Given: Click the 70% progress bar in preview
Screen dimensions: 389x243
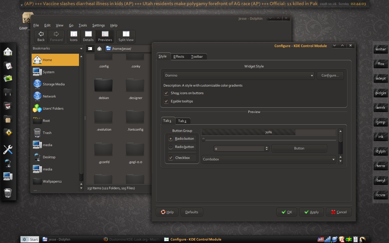Looking at the screenshot, I should point(269,132).
